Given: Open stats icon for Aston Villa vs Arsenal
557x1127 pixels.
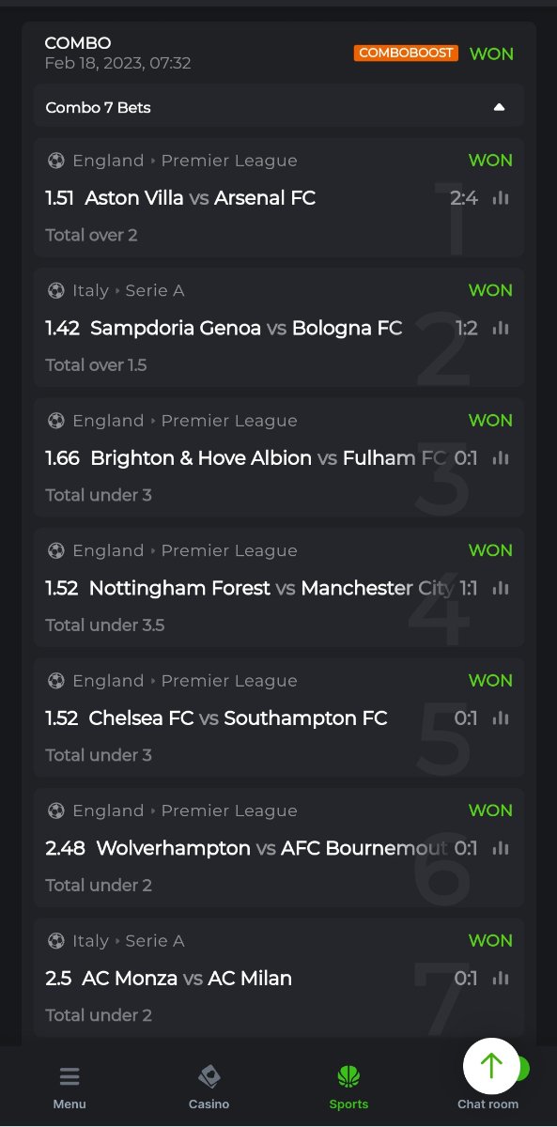Looking at the screenshot, I should (501, 198).
